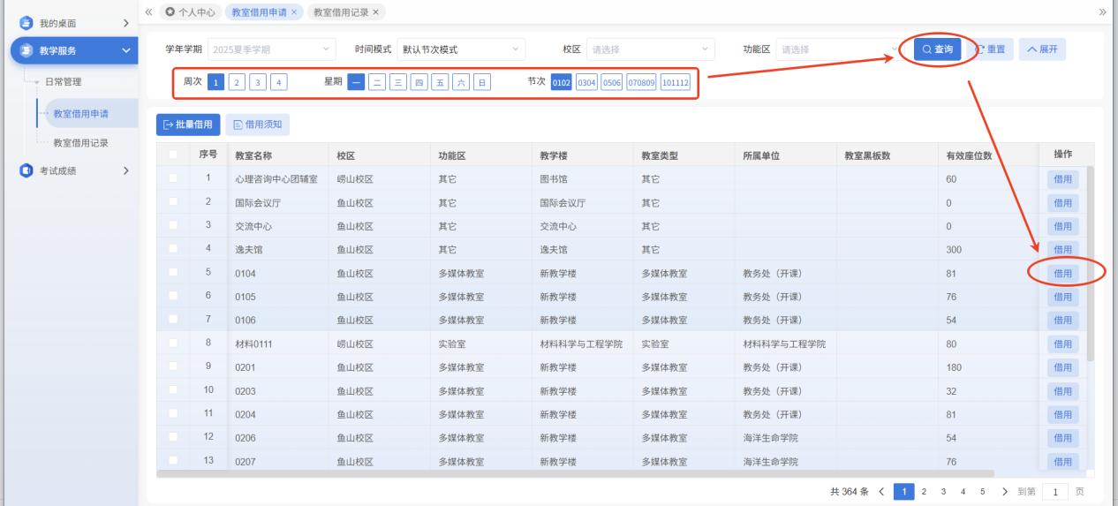Close the 教室借用记录 tab via its X

[x=375, y=11]
